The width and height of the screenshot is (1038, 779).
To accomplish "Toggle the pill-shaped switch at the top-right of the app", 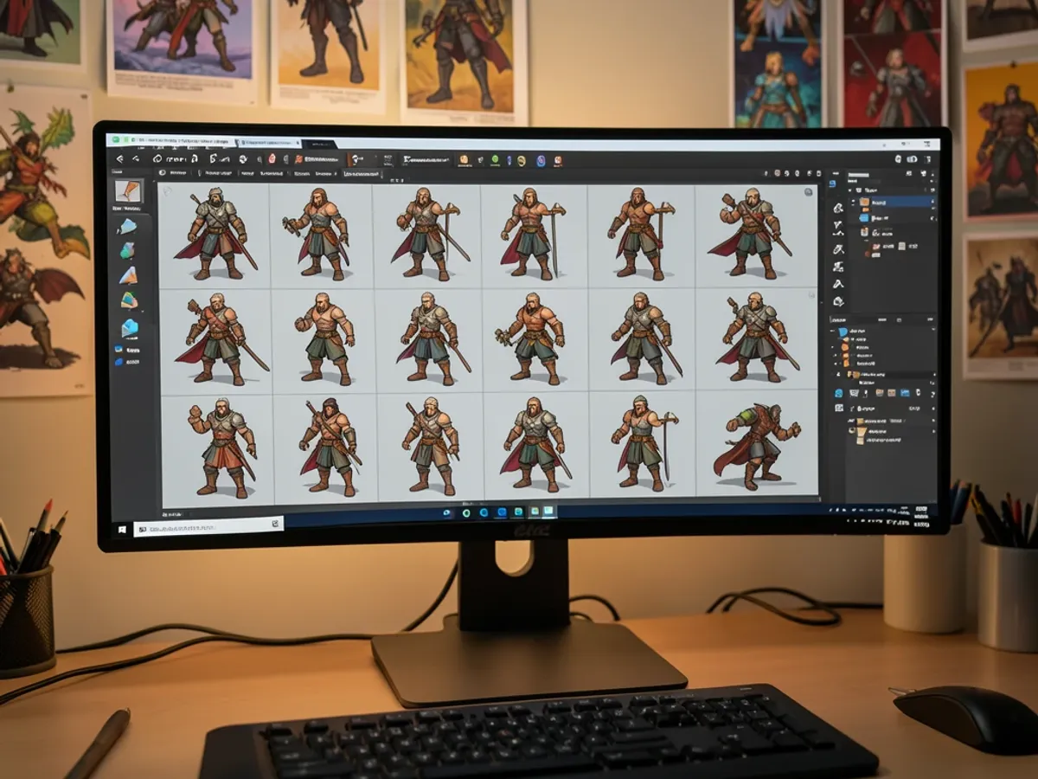I will coord(912,159).
